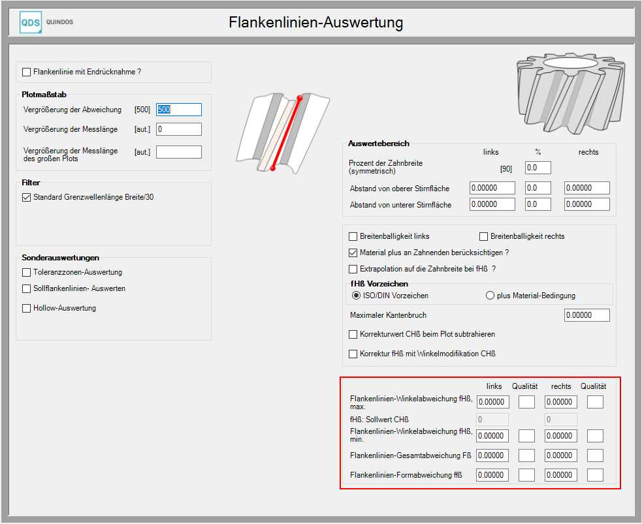Click the helical gear illustration
This screenshot has height=524, width=642.
571,93
